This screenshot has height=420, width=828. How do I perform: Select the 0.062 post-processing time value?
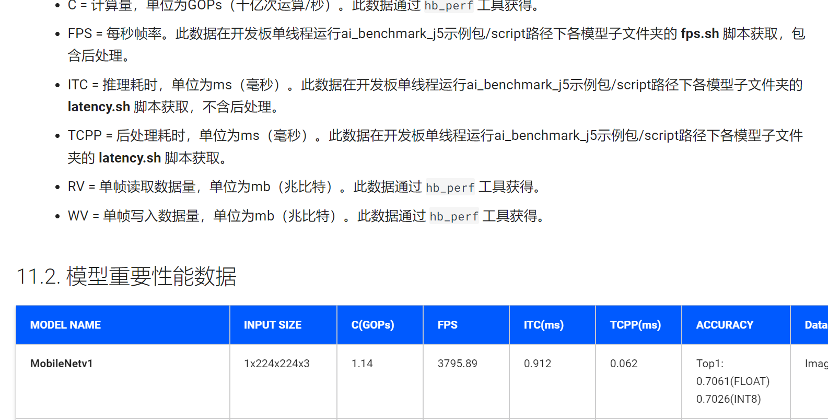[x=624, y=364]
